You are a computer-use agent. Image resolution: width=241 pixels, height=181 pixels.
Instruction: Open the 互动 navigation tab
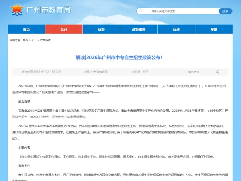pos(176,29)
